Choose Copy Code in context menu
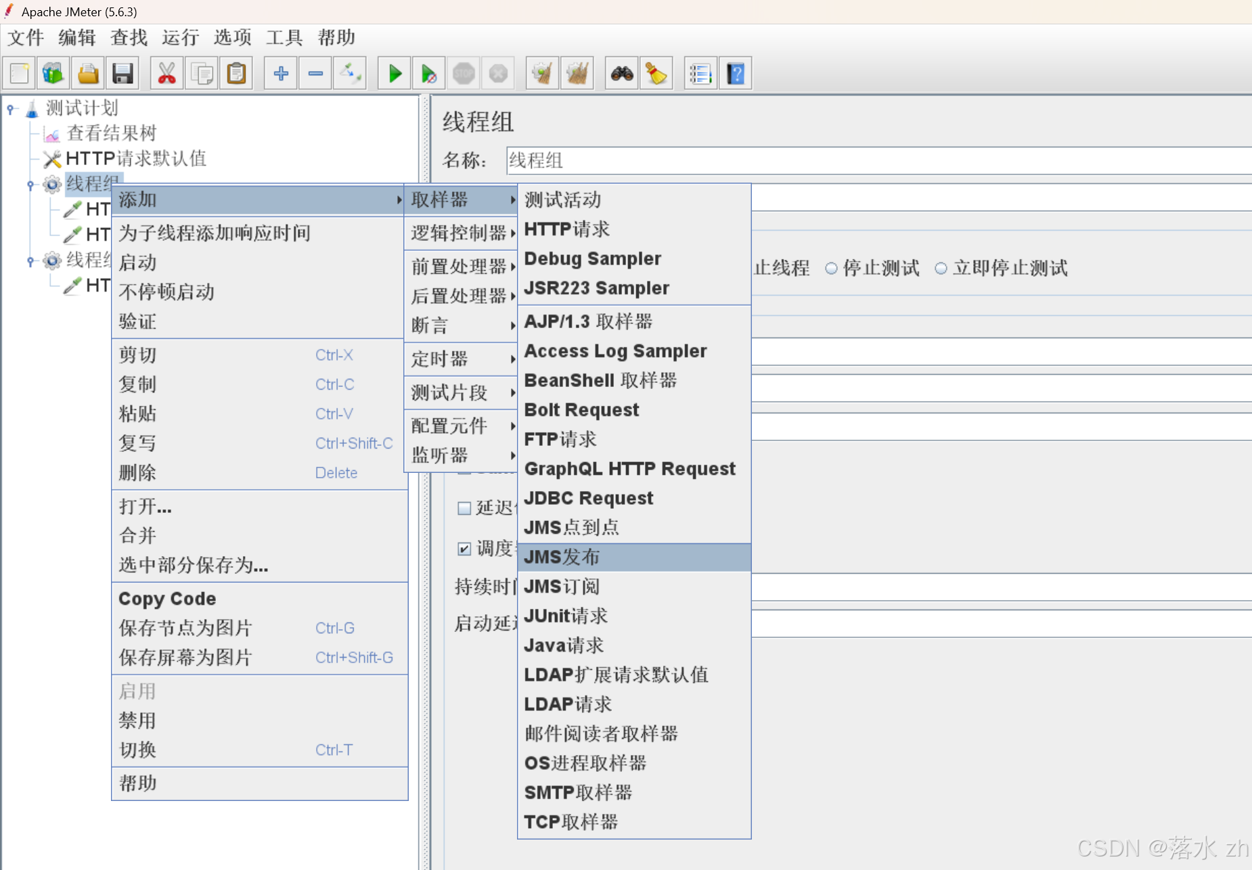 pyautogui.click(x=260, y=599)
